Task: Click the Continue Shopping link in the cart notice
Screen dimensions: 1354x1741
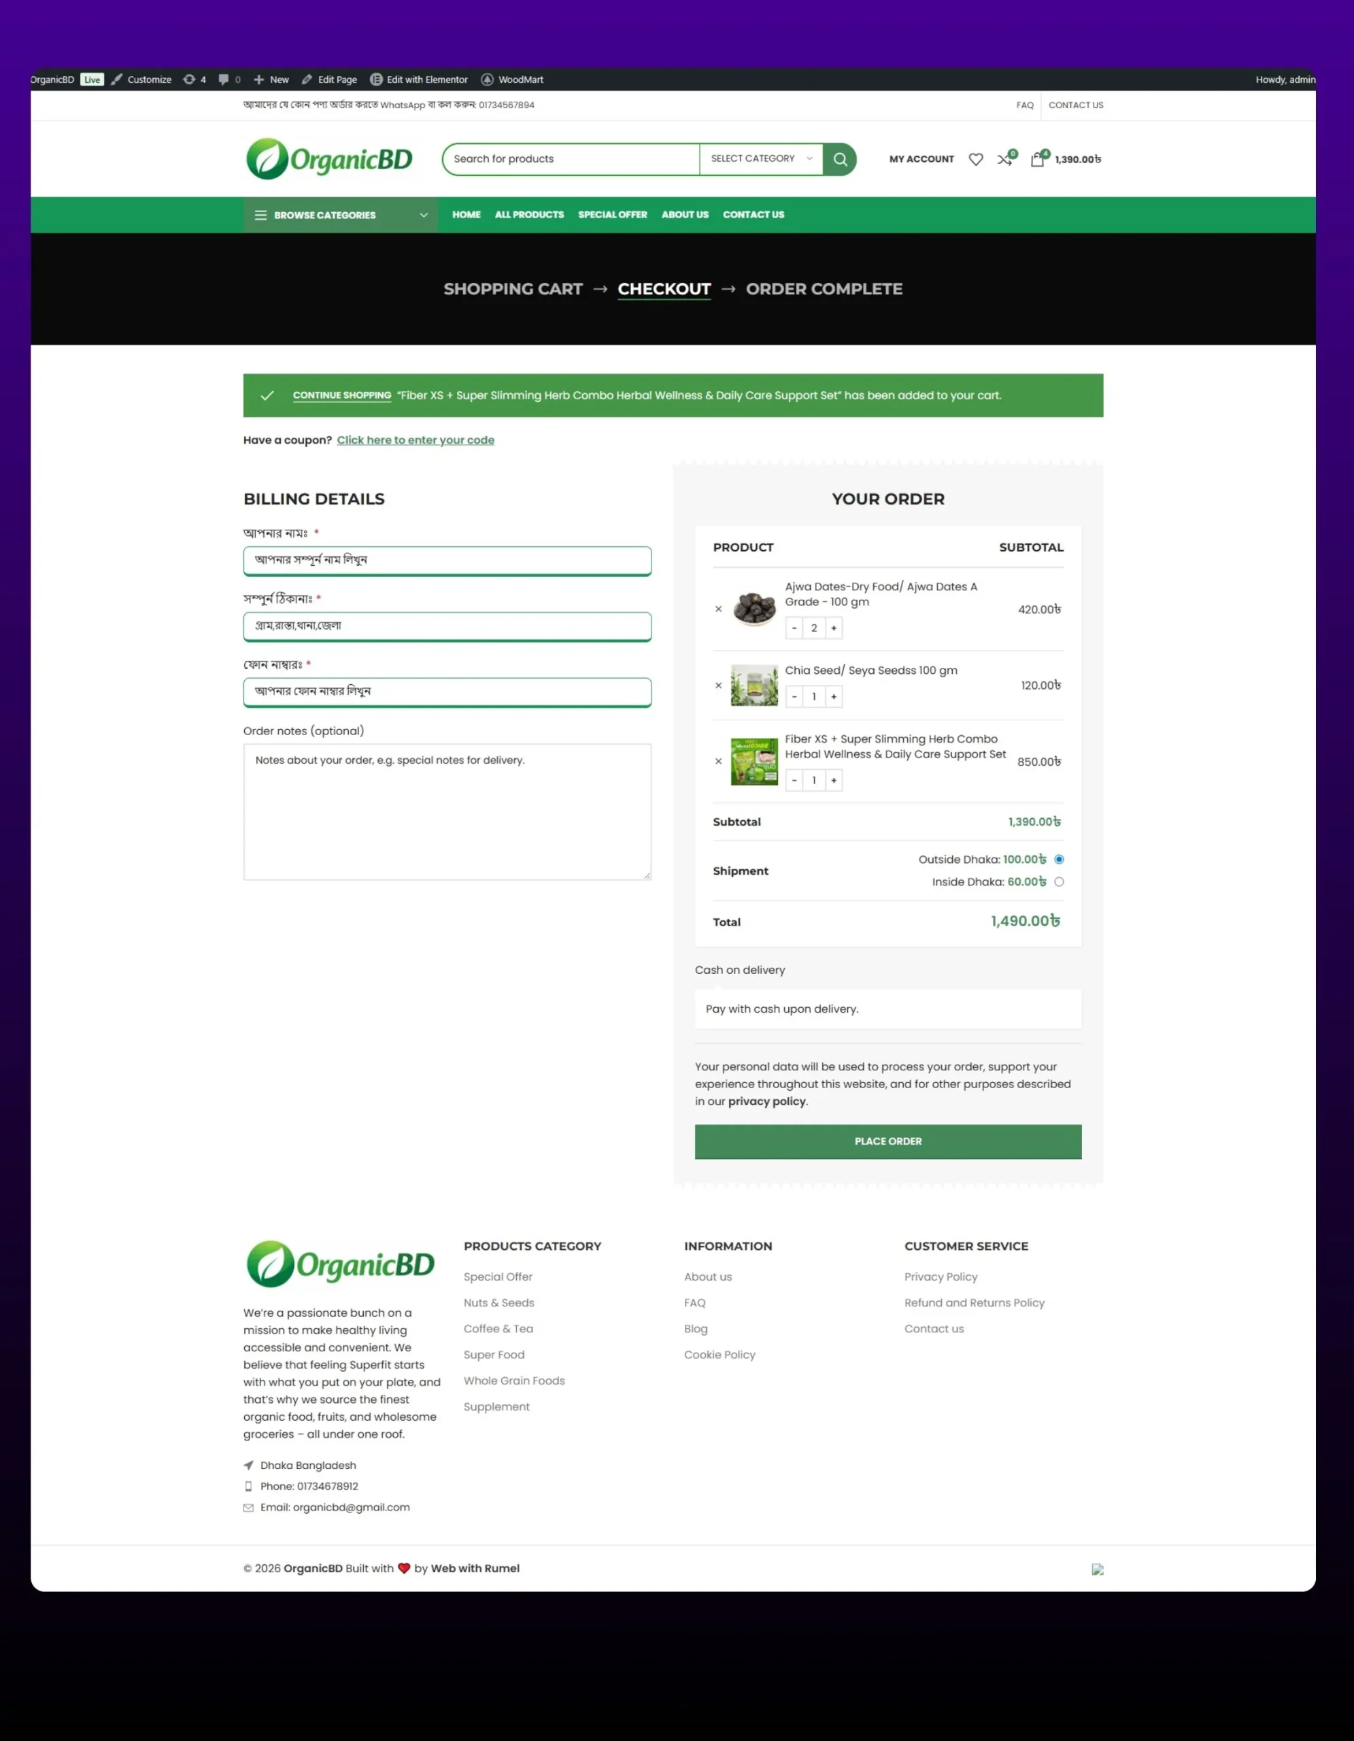Action: tap(342, 395)
